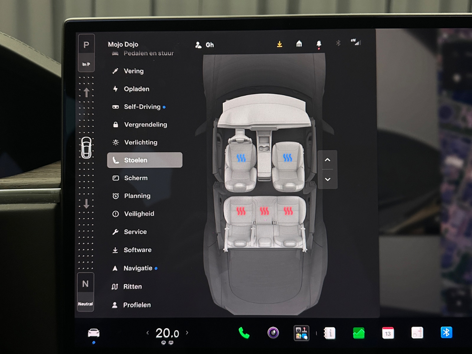This screenshot has height=354, width=472.
Task: Open the car controls icon
Action: tap(94, 333)
